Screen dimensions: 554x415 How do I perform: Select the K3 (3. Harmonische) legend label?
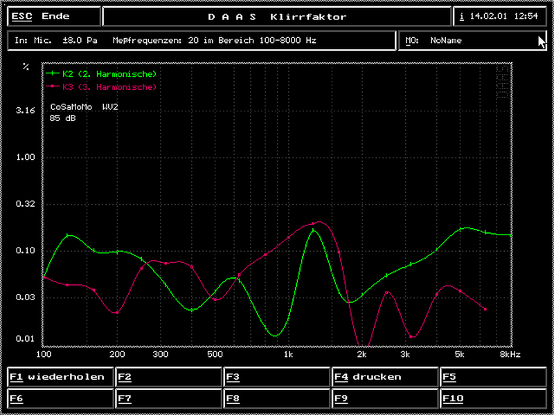pos(109,87)
